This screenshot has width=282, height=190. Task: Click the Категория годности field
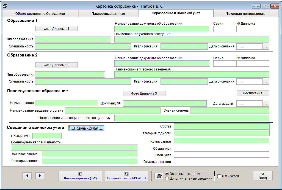click(x=222, y=133)
